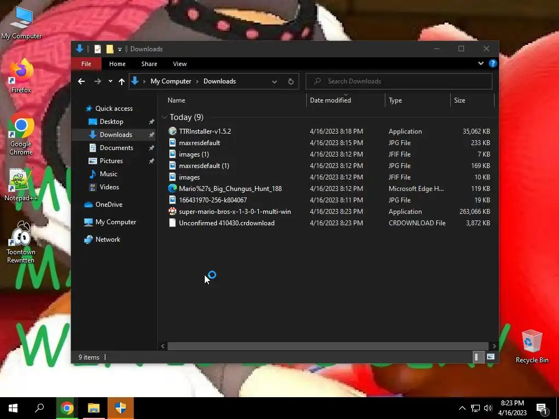Screen dimensions: 559x419
Task: Refresh the Downloads folder view
Action: pos(290,82)
